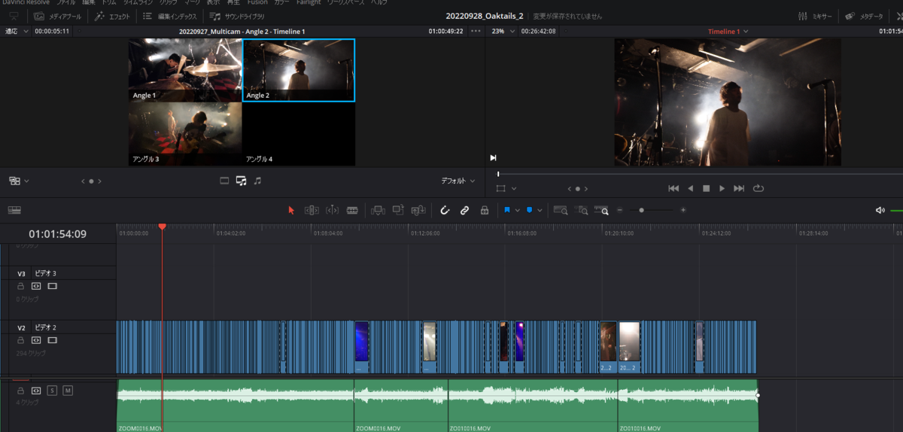Toggle timeline Snapping magnet icon

coord(445,211)
